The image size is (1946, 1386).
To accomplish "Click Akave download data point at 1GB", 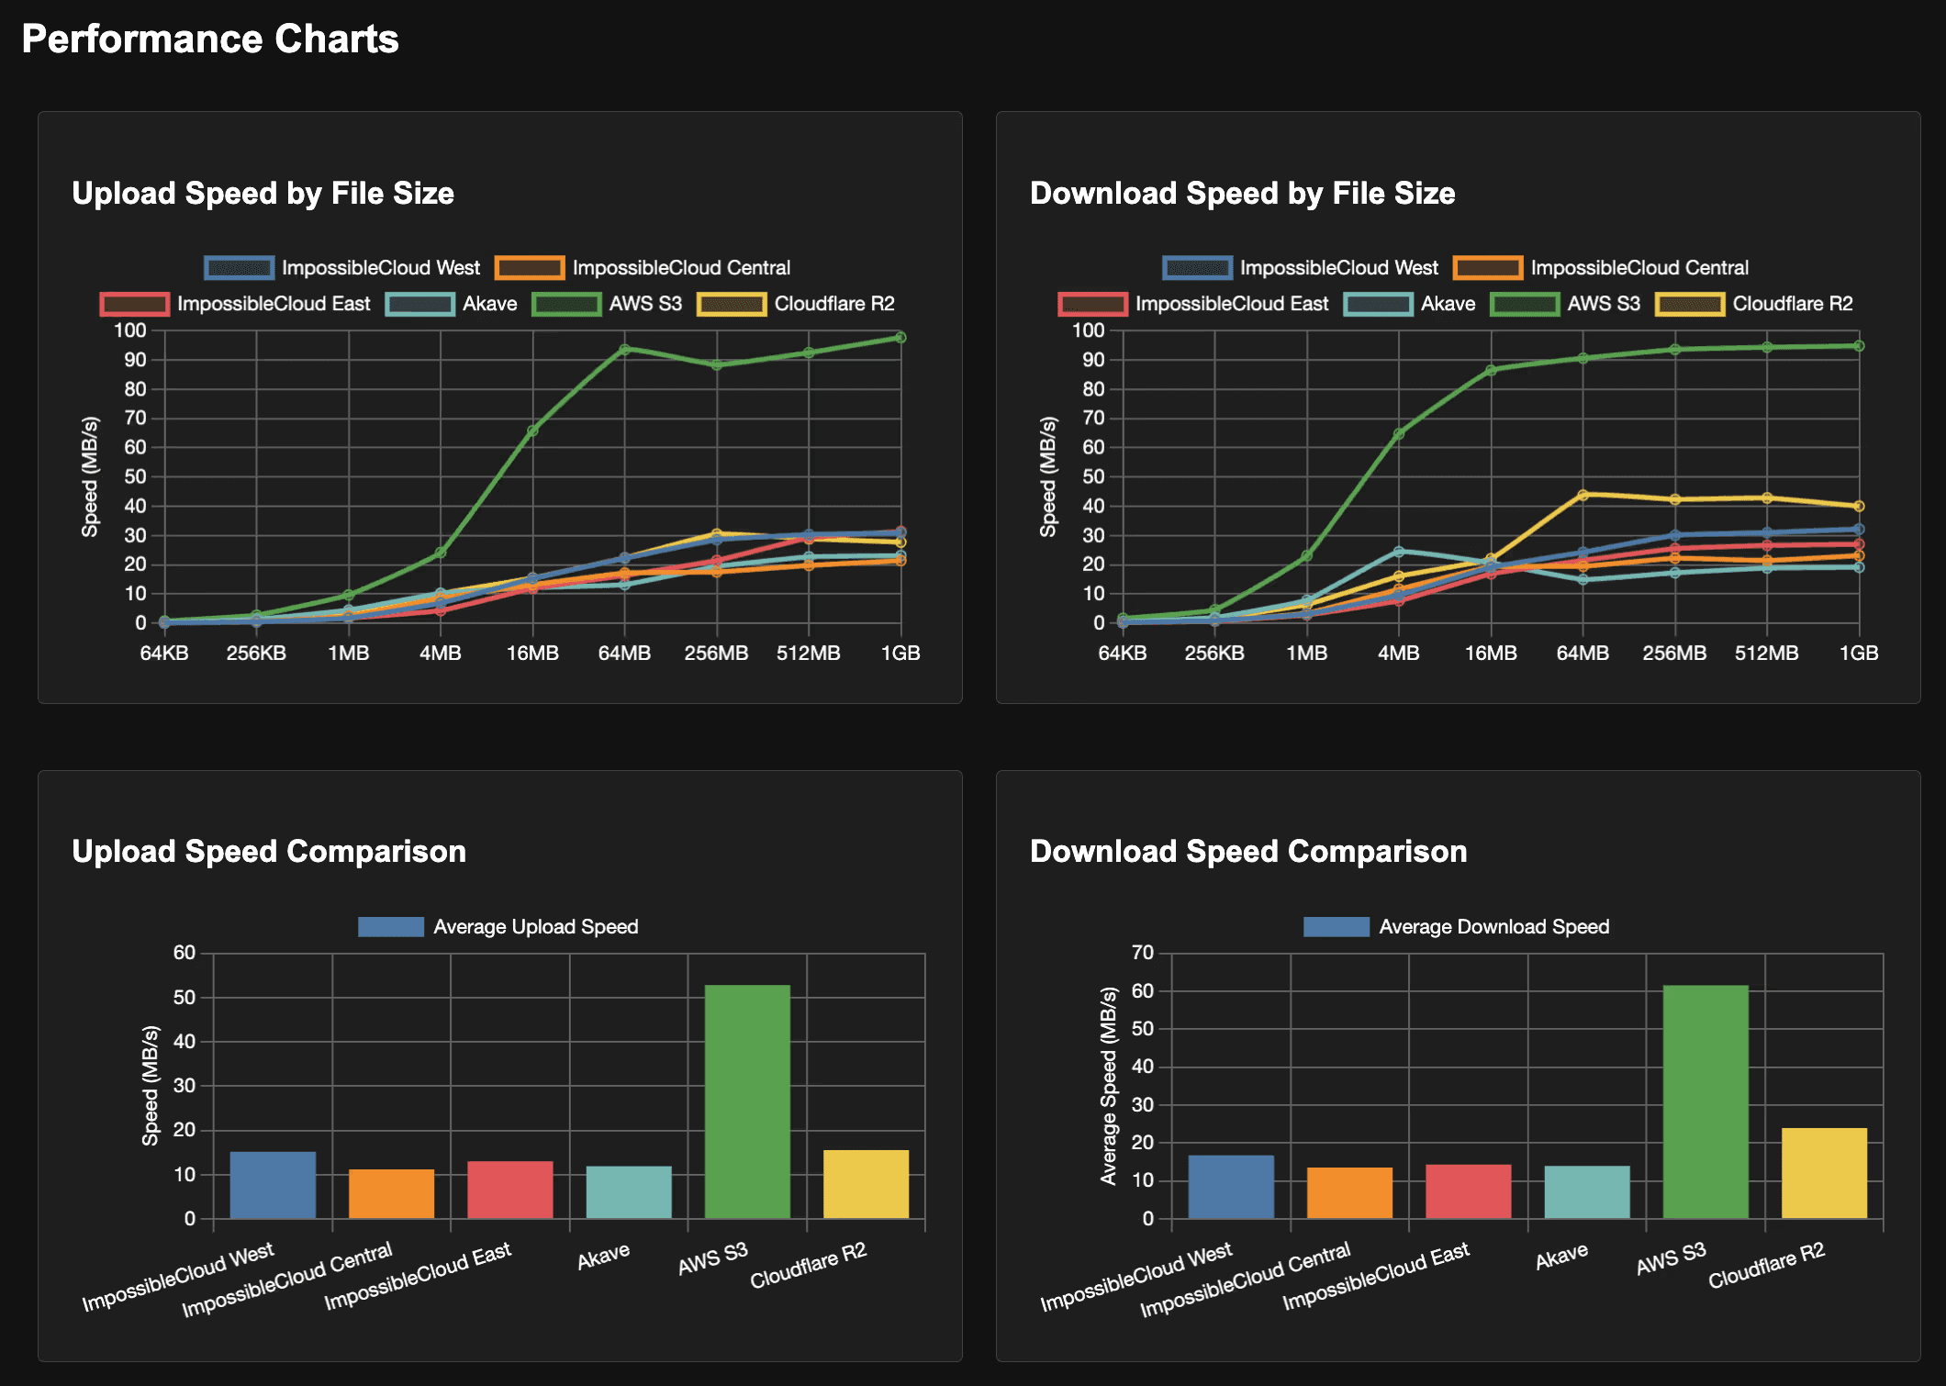I will pos(1859,567).
